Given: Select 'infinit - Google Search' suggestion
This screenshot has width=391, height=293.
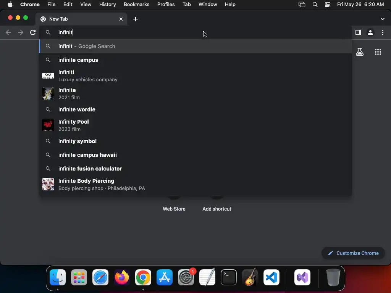Looking at the screenshot, I should pos(195,46).
